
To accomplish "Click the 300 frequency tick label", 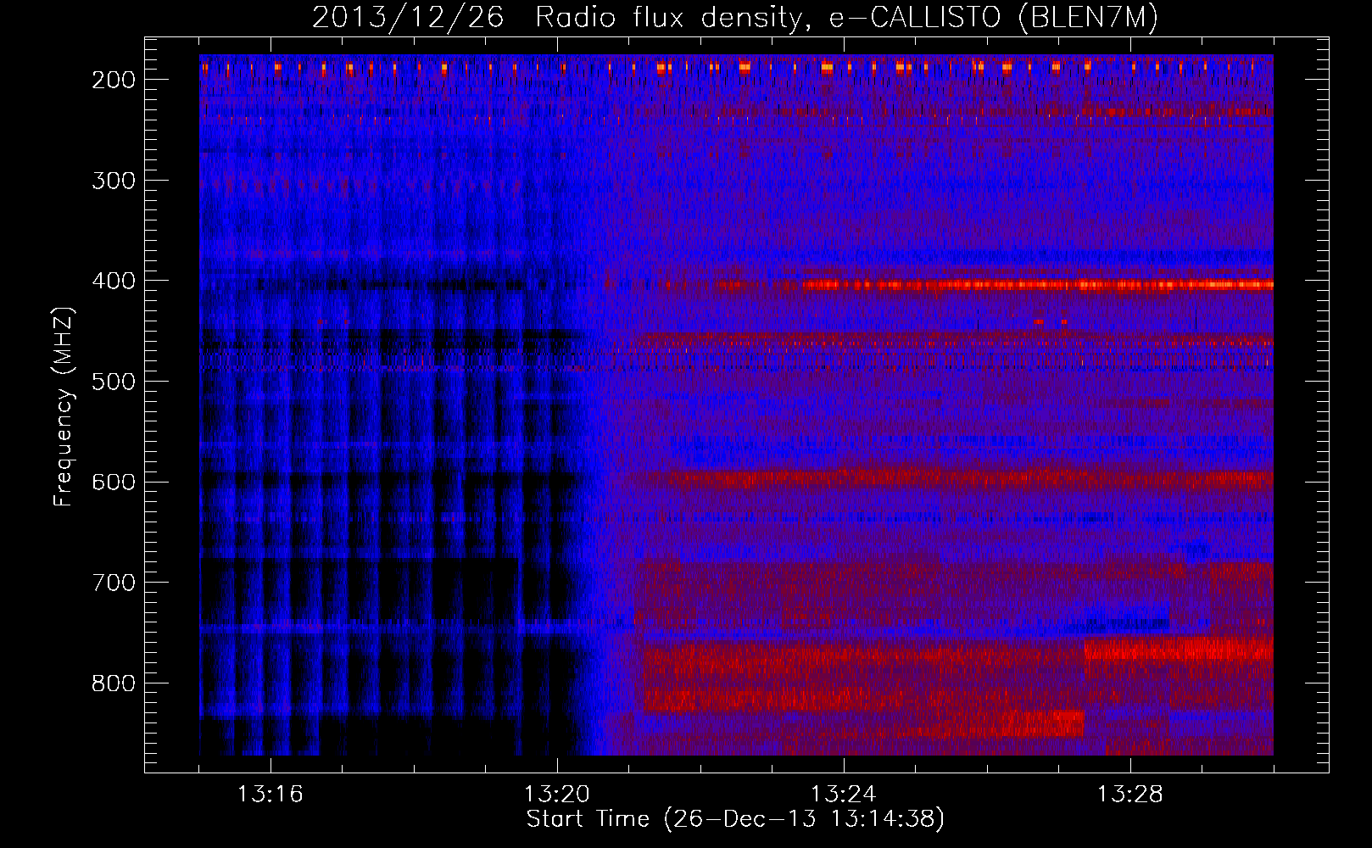I will [x=113, y=181].
